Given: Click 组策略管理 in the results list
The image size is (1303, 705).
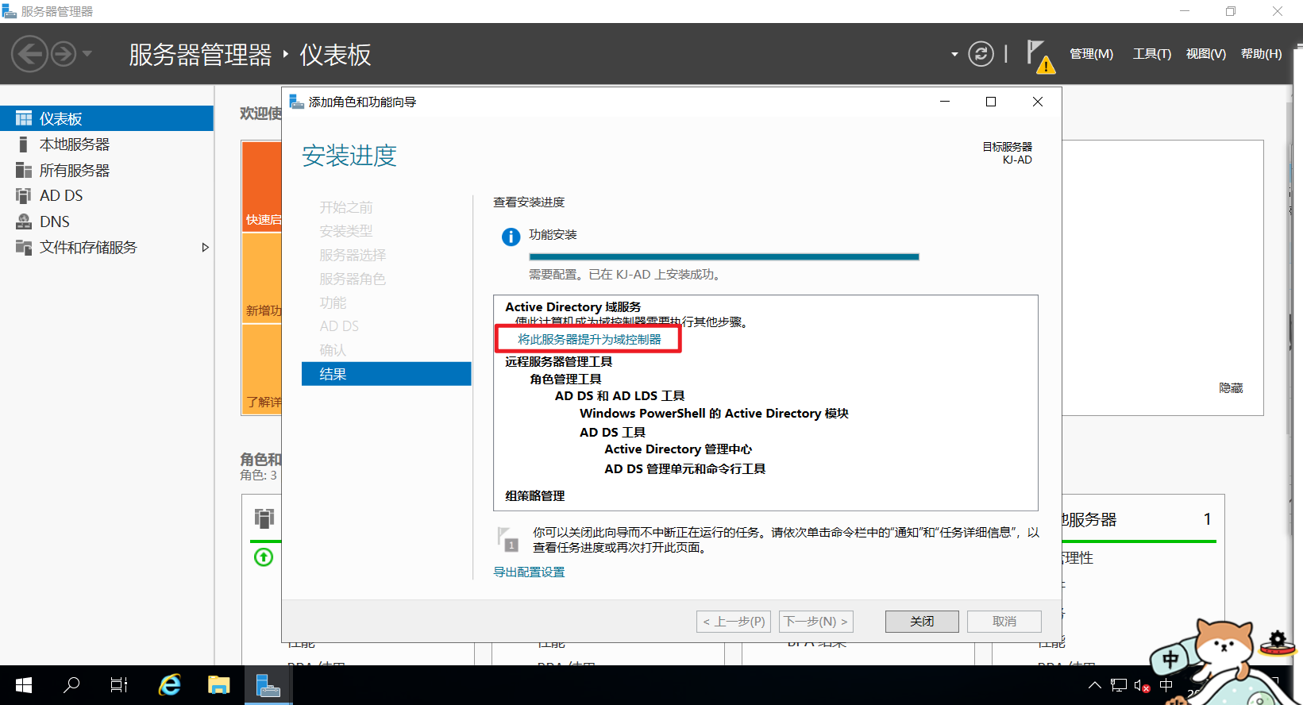Looking at the screenshot, I should click(535, 495).
